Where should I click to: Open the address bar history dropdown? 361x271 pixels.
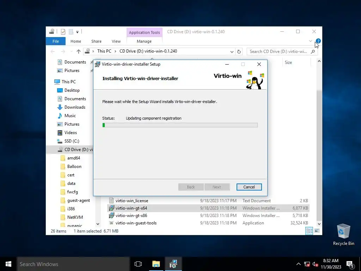pos(232,52)
